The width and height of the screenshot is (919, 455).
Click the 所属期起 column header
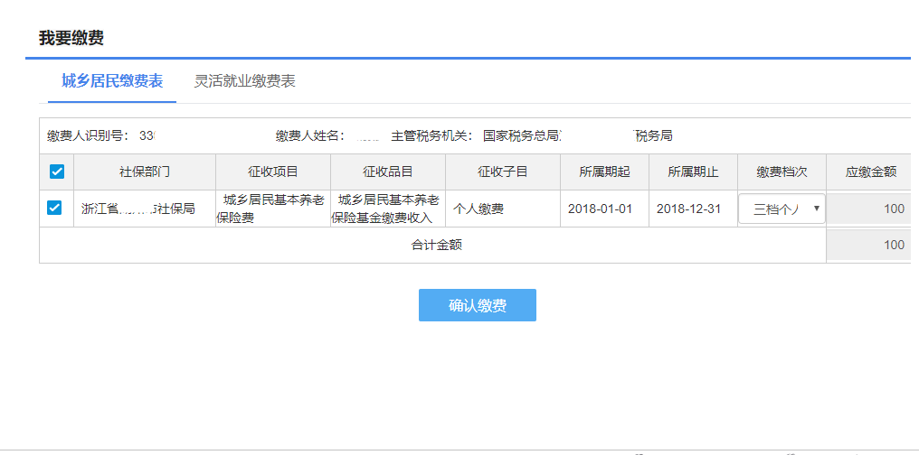tap(604, 172)
